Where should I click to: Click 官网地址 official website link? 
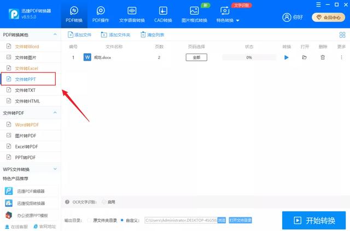pos(45,227)
